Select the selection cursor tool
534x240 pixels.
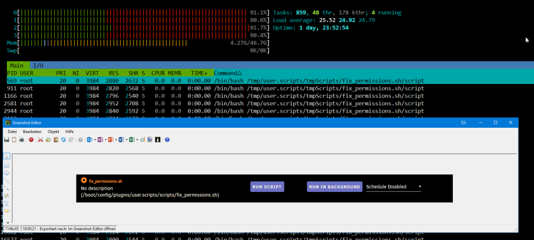[6, 156]
